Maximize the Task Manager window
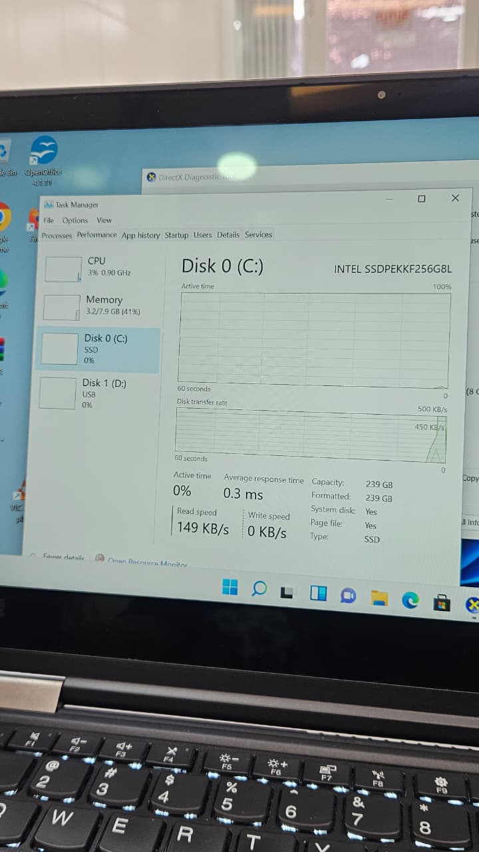Viewport: 479px width, 852px height. click(x=421, y=198)
